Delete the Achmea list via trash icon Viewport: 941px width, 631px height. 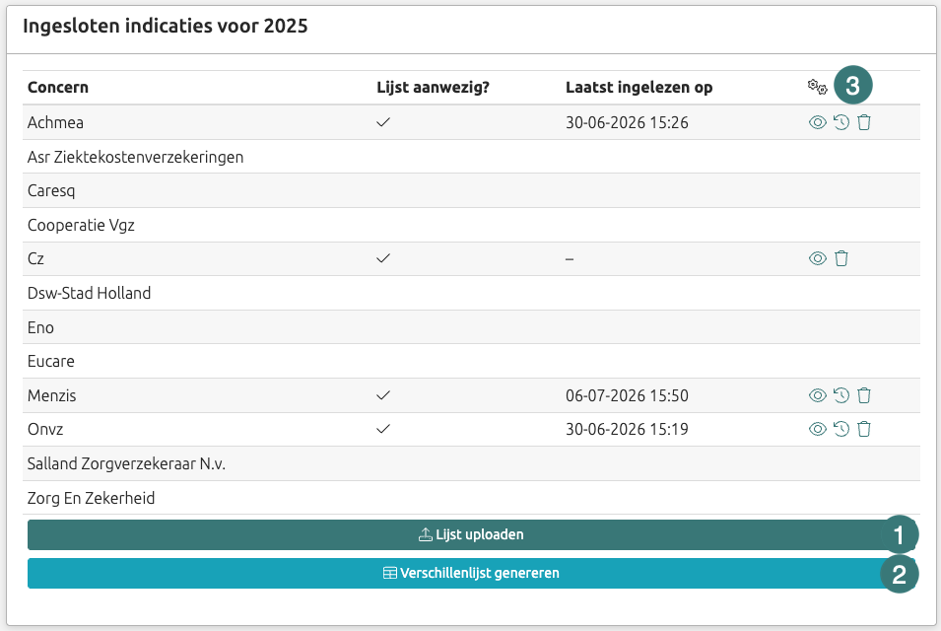pos(864,122)
